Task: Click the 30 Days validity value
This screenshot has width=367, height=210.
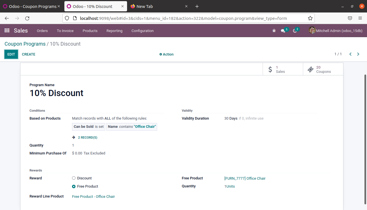Action: click(x=231, y=118)
